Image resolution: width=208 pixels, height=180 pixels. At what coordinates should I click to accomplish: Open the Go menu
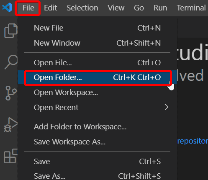139,8
